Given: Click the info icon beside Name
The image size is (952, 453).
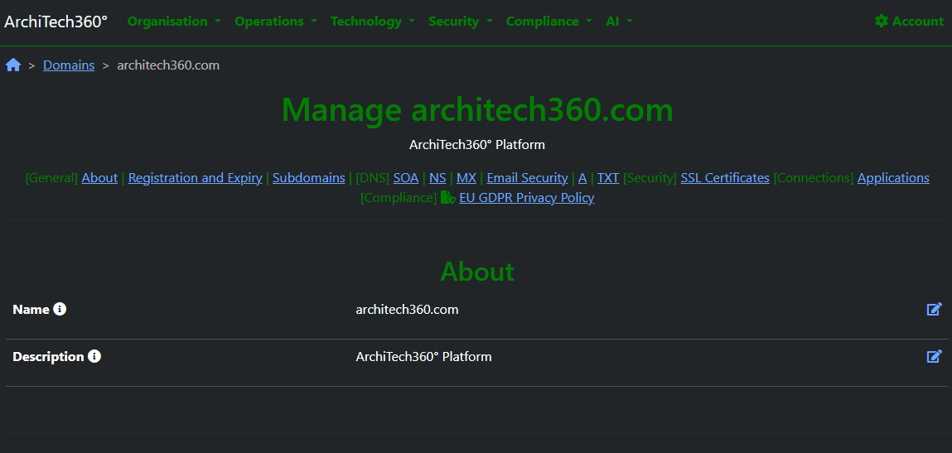Looking at the screenshot, I should [60, 309].
